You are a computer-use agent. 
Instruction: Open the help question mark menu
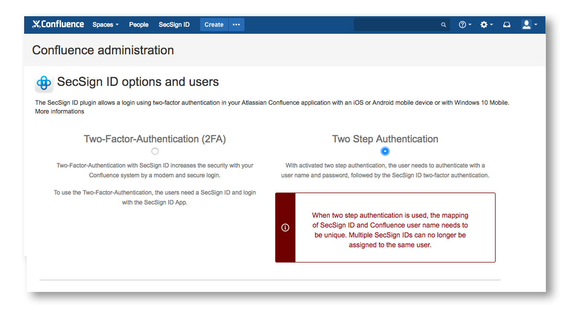tap(462, 25)
